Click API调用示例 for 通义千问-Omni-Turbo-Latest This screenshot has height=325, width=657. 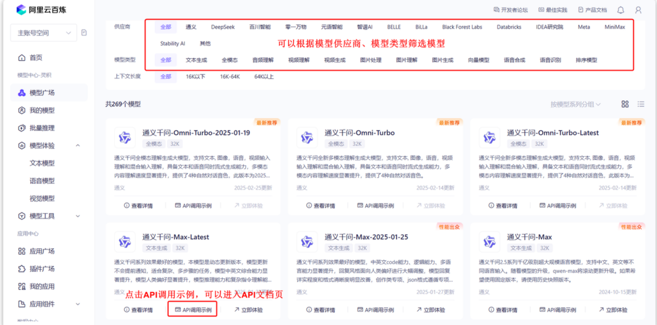(558, 206)
